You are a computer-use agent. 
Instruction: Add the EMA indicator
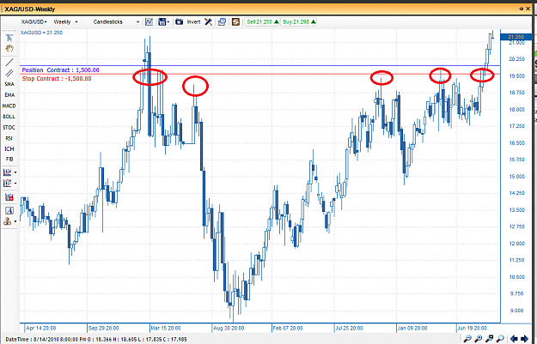[9, 95]
